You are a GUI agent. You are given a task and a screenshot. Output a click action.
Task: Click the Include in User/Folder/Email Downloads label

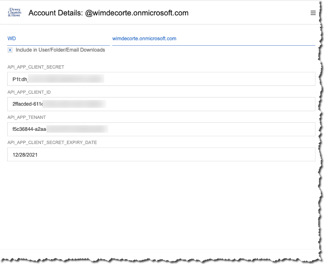tap(60, 50)
